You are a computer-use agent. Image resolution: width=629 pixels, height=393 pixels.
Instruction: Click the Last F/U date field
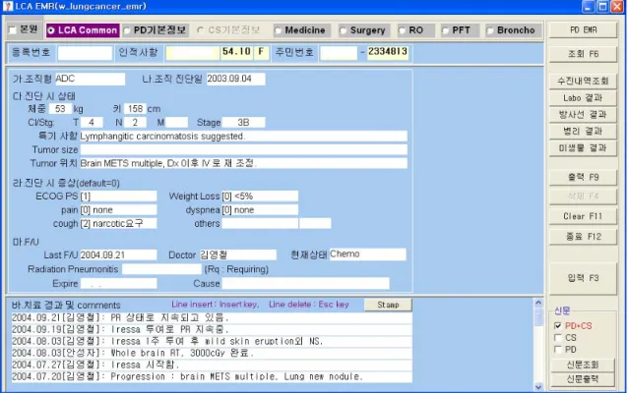point(118,254)
